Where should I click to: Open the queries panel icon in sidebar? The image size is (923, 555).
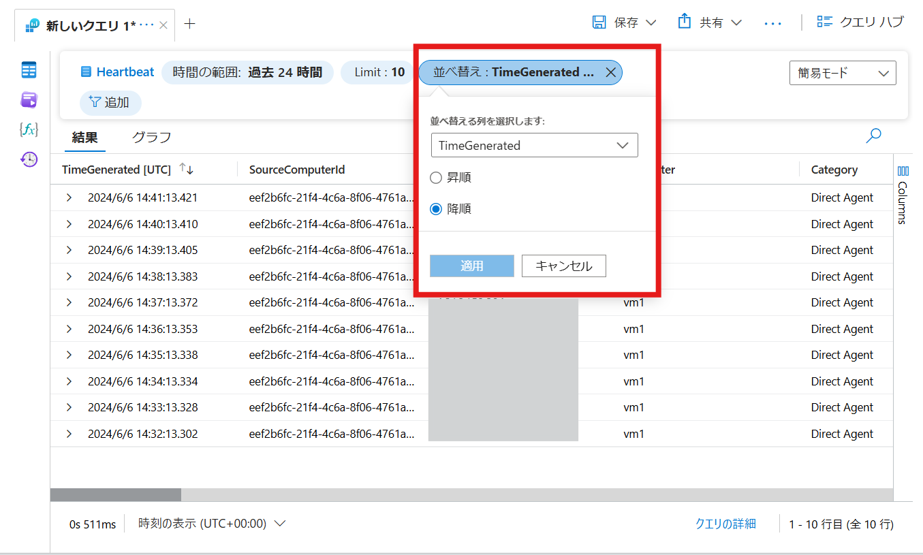coord(29,100)
